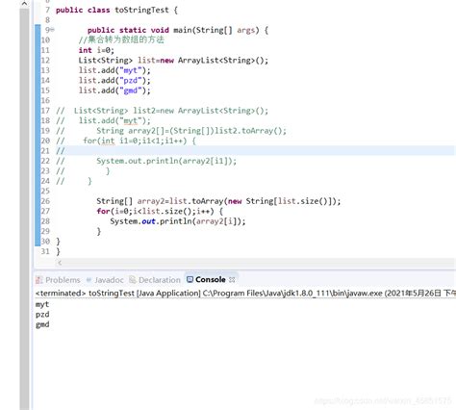Image resolution: width=456 pixels, height=410 pixels.
Task: Click the list.add("pzd") code line
Action: point(114,80)
